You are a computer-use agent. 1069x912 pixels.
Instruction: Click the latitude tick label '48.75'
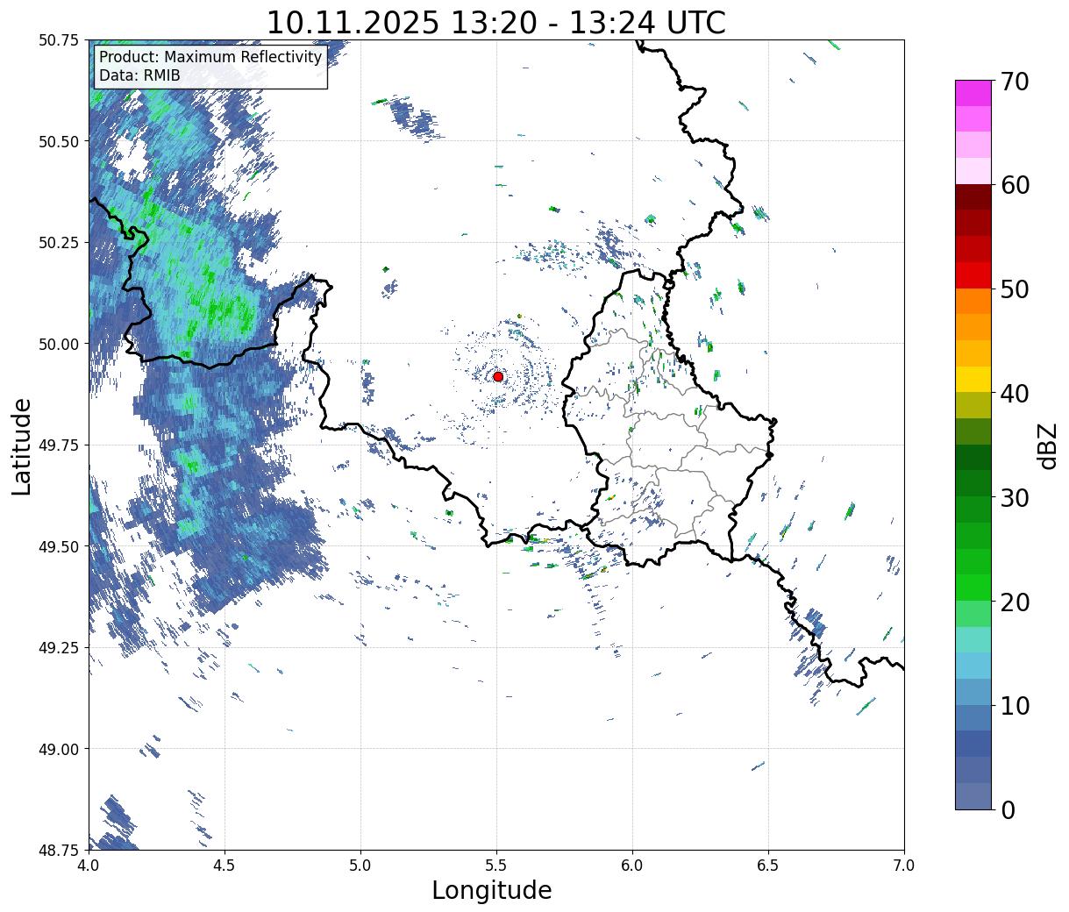(59, 850)
